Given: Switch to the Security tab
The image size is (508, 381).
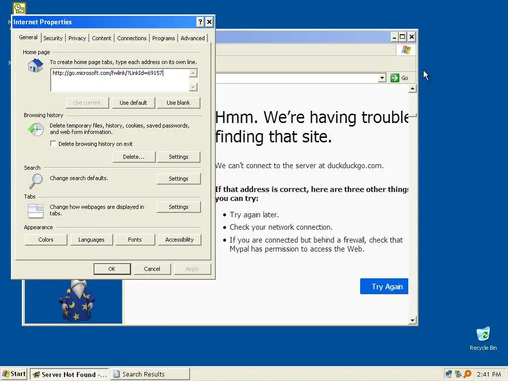Looking at the screenshot, I should (53, 38).
